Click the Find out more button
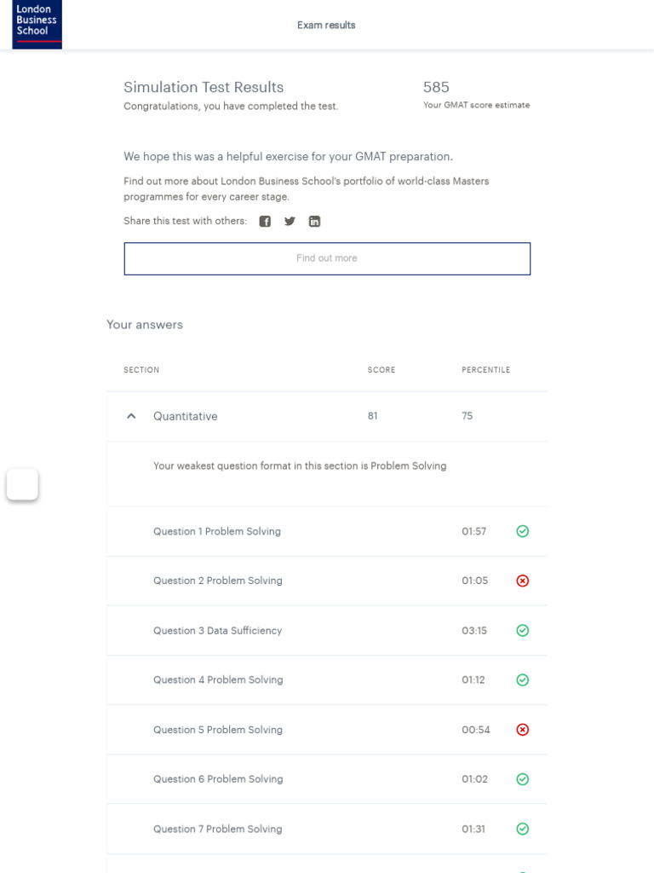Screen dimensions: 654x873 click(x=327, y=258)
